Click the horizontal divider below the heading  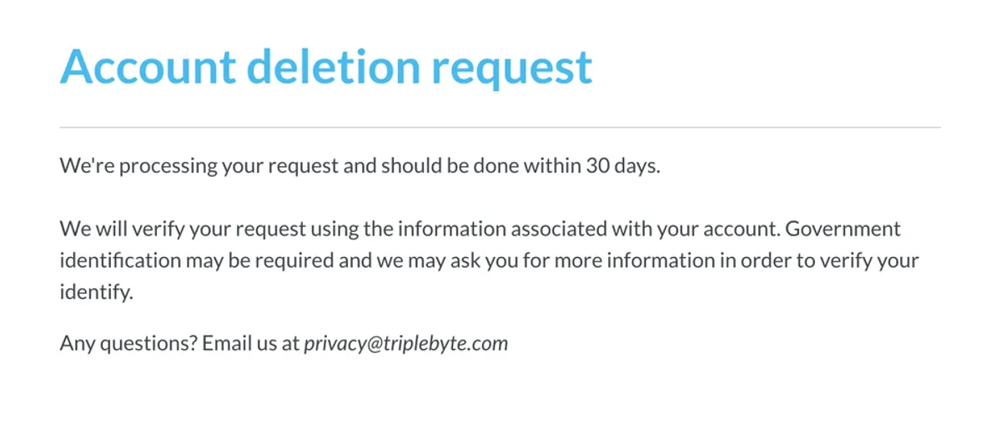coord(500,128)
